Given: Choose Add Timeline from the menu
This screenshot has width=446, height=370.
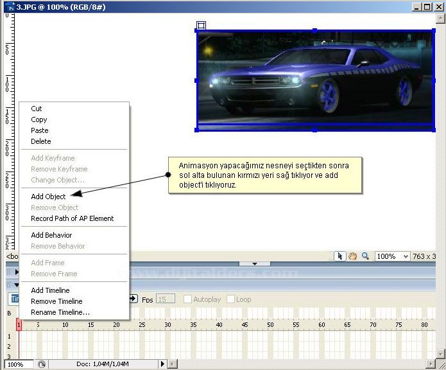Looking at the screenshot, I should tap(50, 290).
